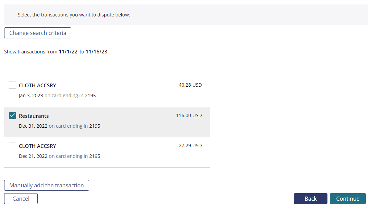The height and width of the screenshot is (213, 371).
Task: Continue with the selected transaction
Action: pos(348,199)
